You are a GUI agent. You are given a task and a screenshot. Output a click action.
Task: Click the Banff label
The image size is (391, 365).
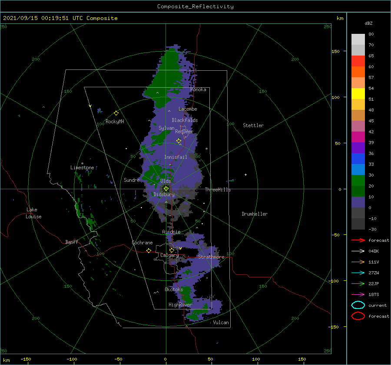click(72, 242)
